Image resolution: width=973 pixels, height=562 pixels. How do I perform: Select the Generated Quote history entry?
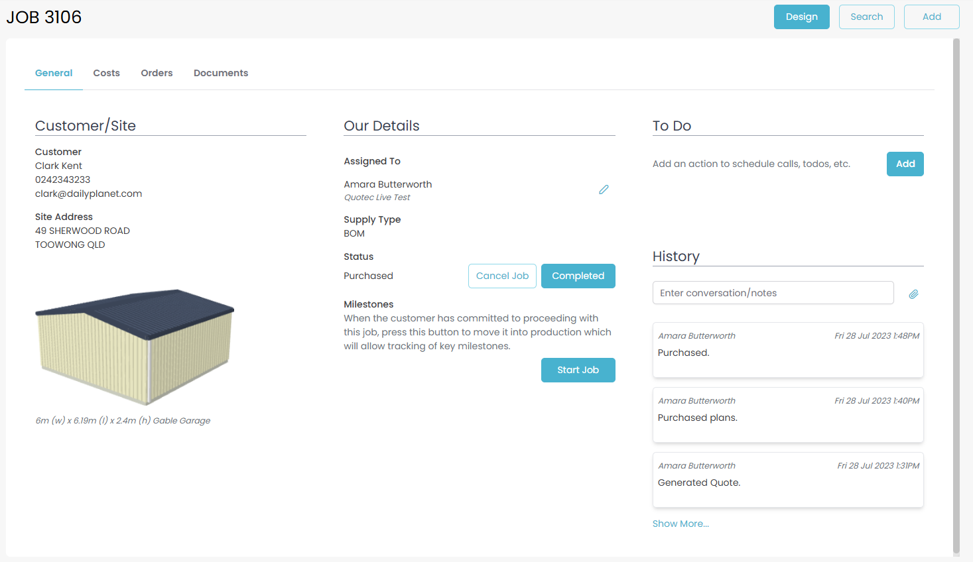pyautogui.click(x=788, y=480)
